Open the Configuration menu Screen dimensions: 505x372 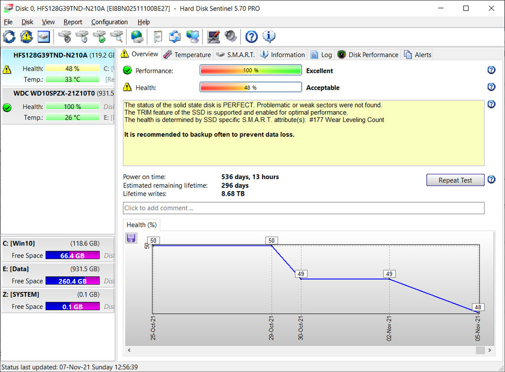(x=109, y=22)
